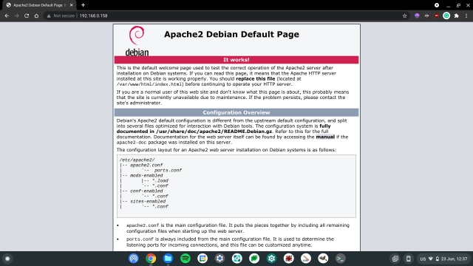Open the manual link in Configuration Overview
Image resolution: width=473 pixels, height=266 pixels.
point(325,137)
